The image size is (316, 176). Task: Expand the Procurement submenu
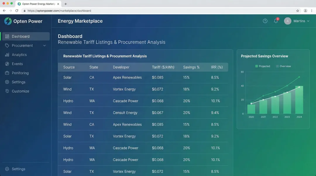coord(44,46)
